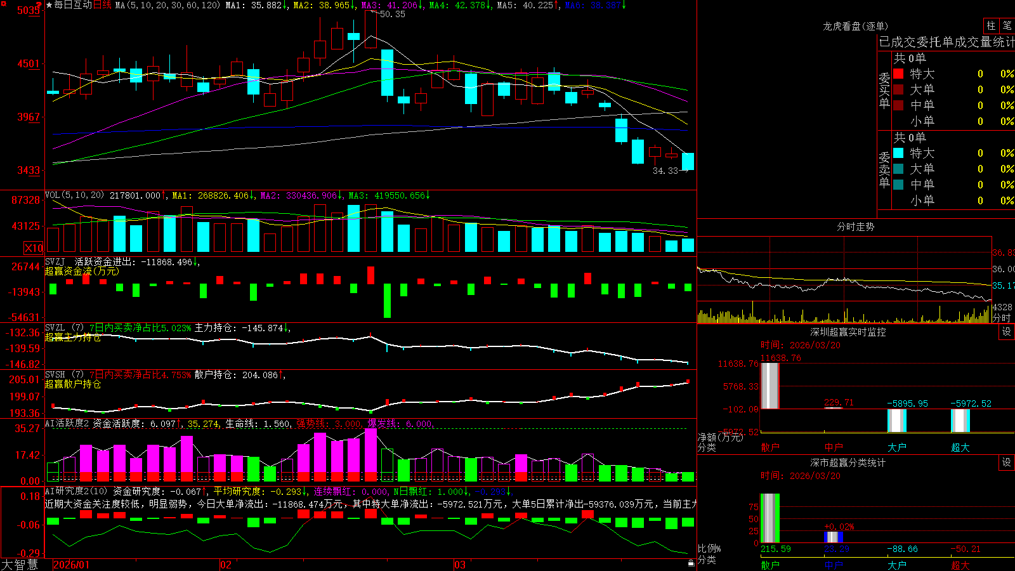Click the 超赢散户持仓 label
This screenshot has height=571, width=1015.
tap(73, 384)
